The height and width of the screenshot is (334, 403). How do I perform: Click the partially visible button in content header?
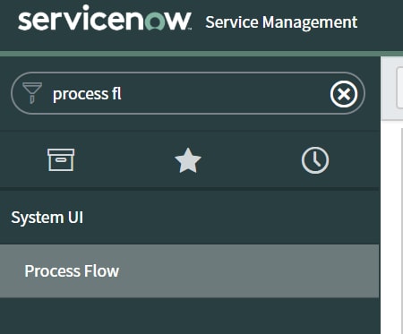(399, 88)
